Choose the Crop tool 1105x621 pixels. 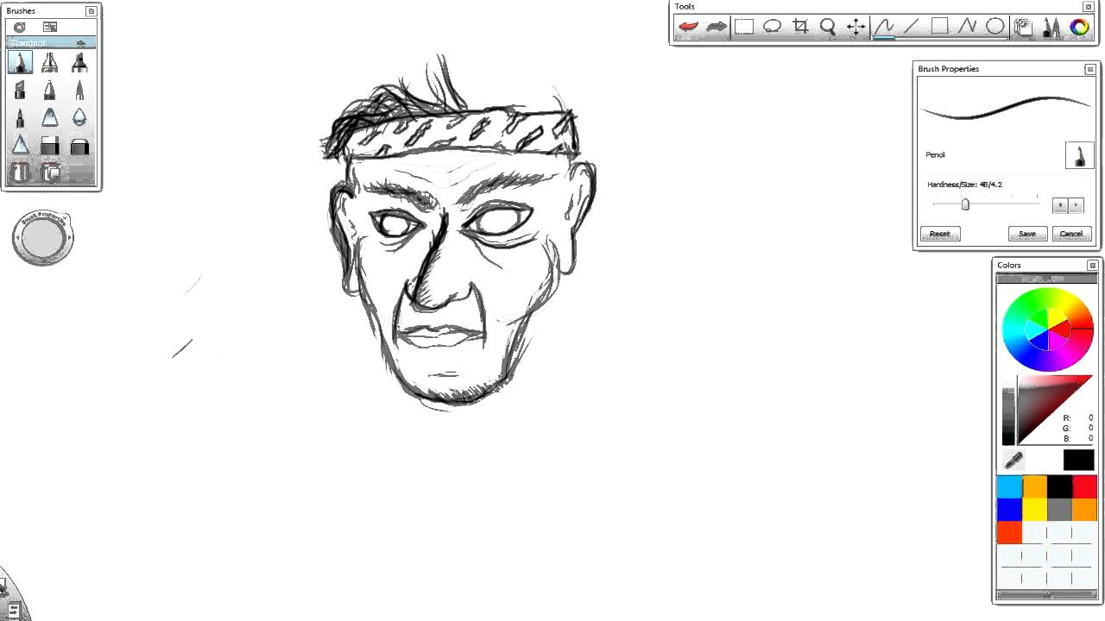[x=800, y=27]
